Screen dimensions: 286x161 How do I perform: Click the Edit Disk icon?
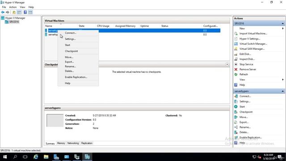236,54
